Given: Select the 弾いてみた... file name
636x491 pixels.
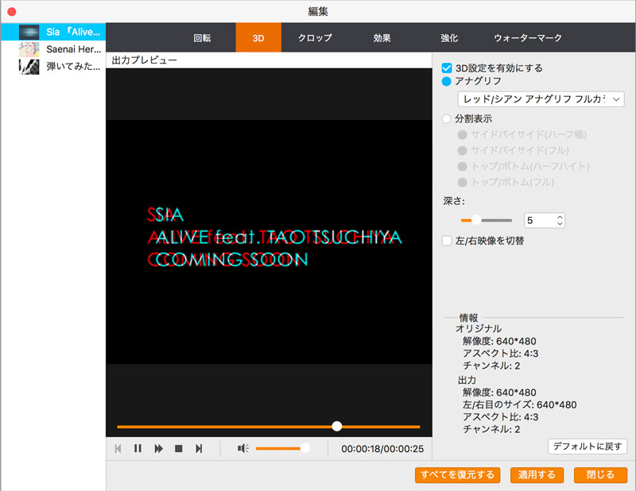Looking at the screenshot, I should click(73, 67).
